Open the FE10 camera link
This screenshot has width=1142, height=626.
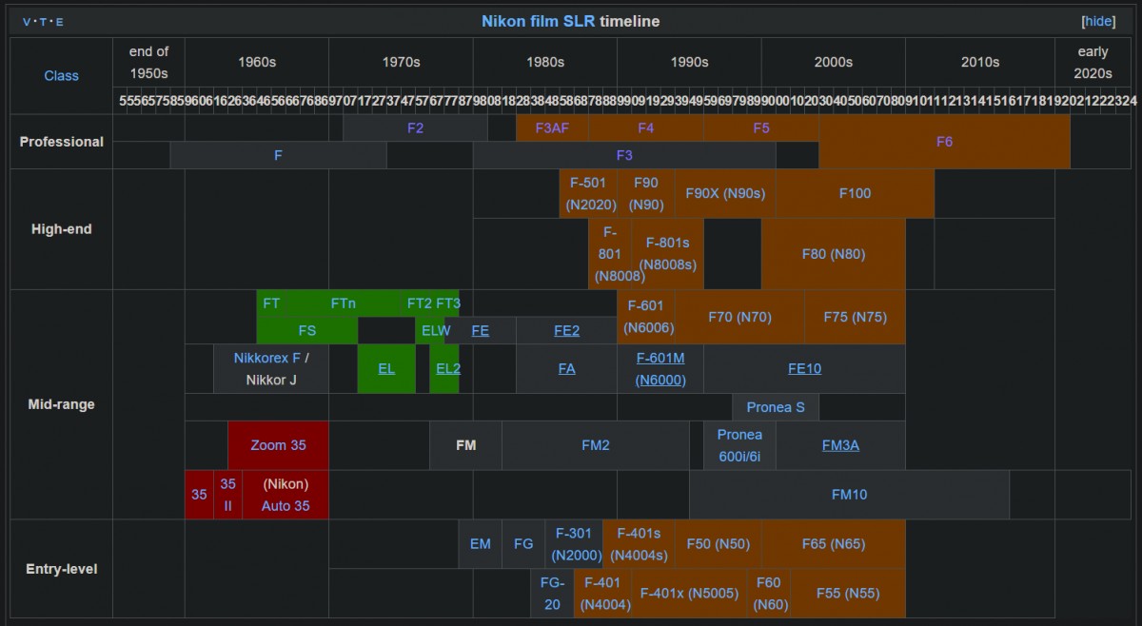[804, 368]
